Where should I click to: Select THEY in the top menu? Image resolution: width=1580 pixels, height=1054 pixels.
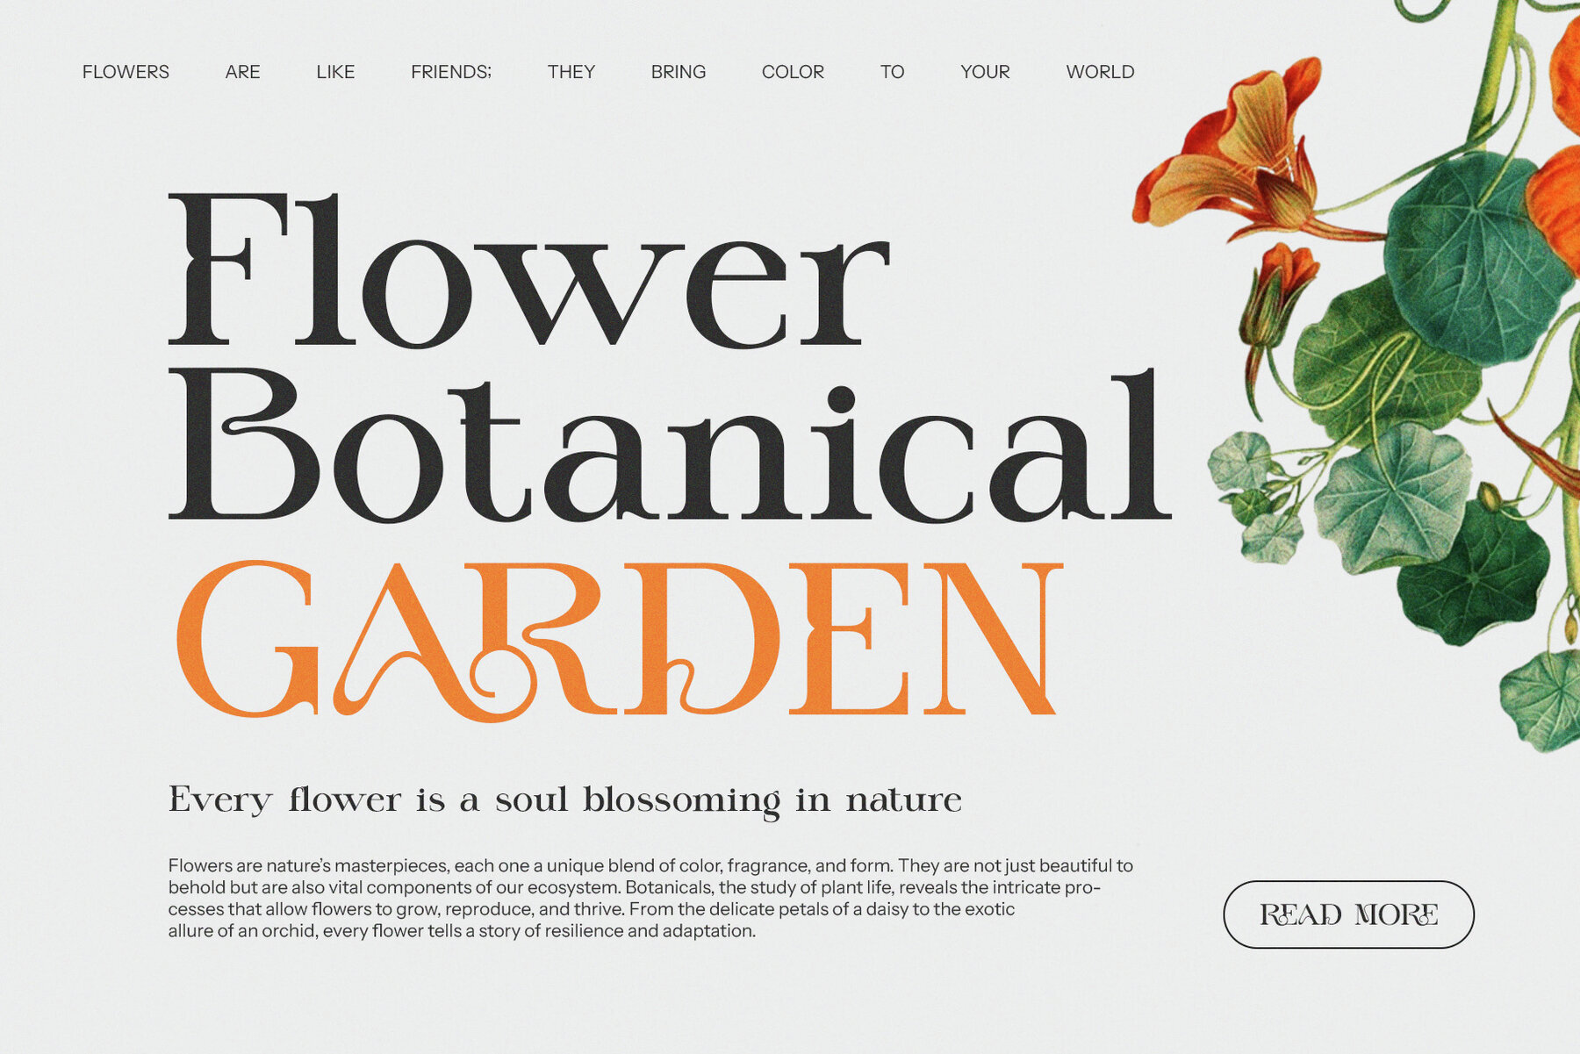click(571, 72)
